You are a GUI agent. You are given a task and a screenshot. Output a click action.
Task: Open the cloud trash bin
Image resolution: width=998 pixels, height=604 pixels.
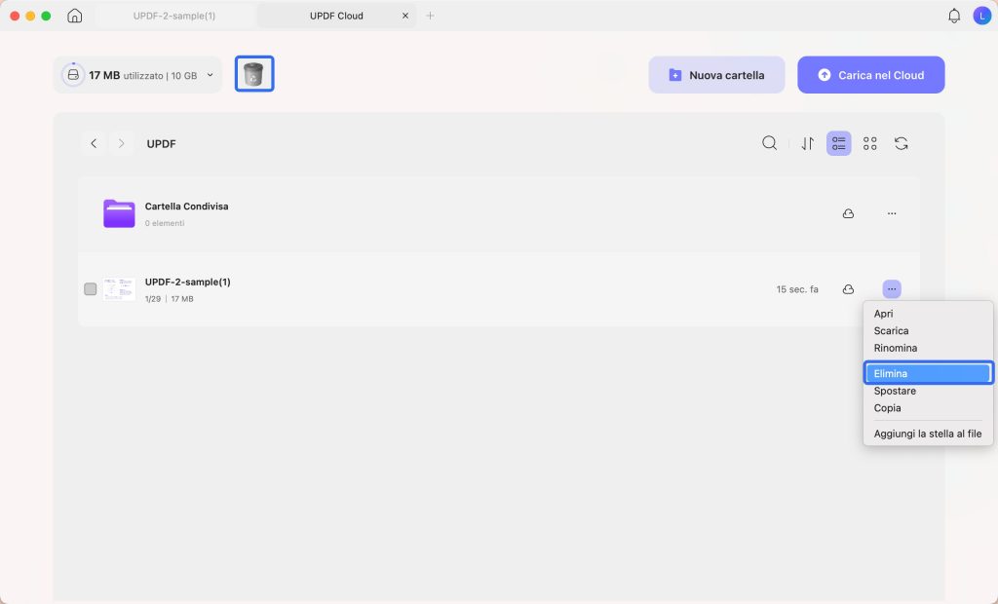(254, 74)
